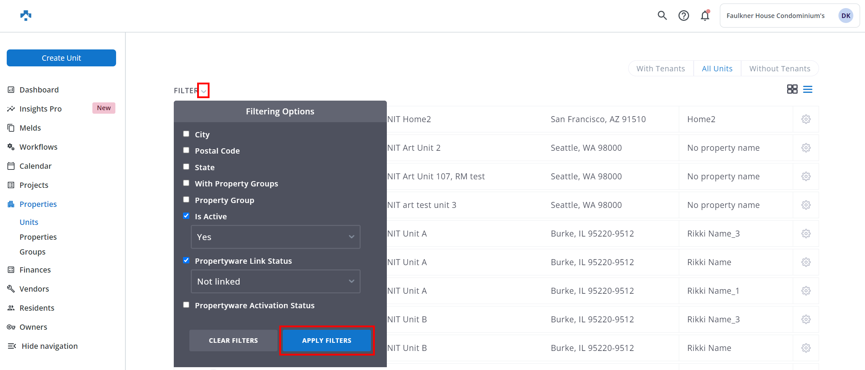The height and width of the screenshot is (370, 865).
Task: Switch to grid card view icon
Action: click(792, 89)
